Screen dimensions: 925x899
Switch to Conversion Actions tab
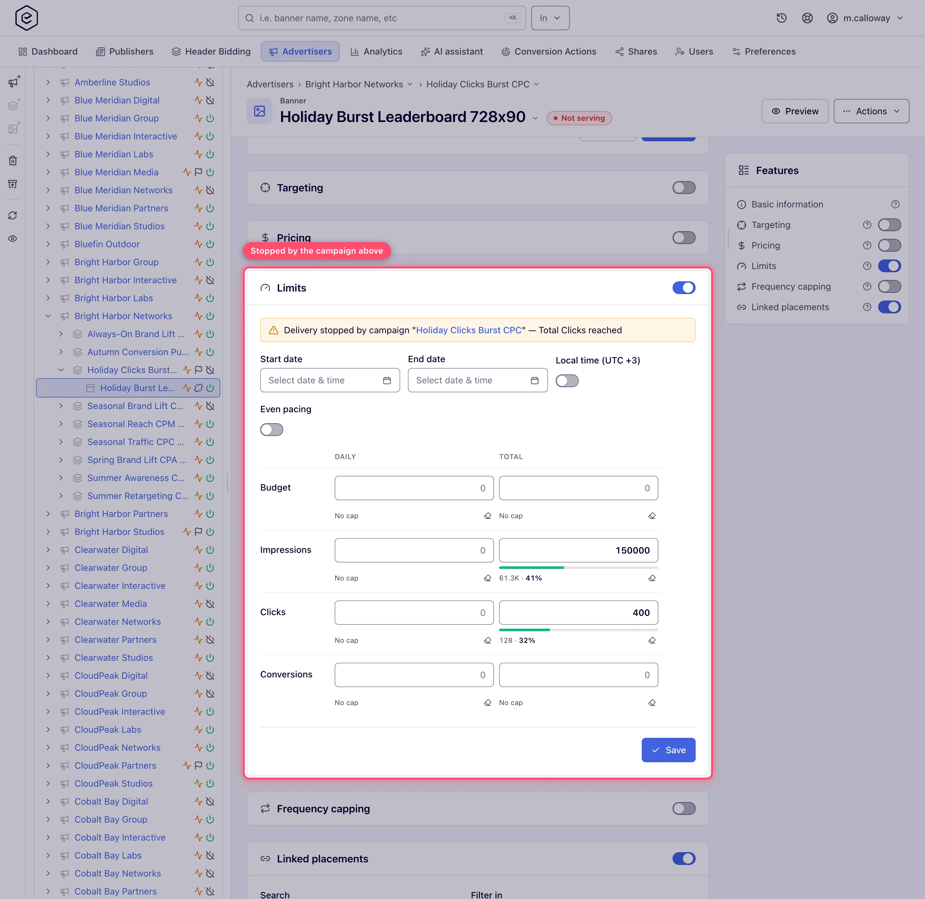549,51
